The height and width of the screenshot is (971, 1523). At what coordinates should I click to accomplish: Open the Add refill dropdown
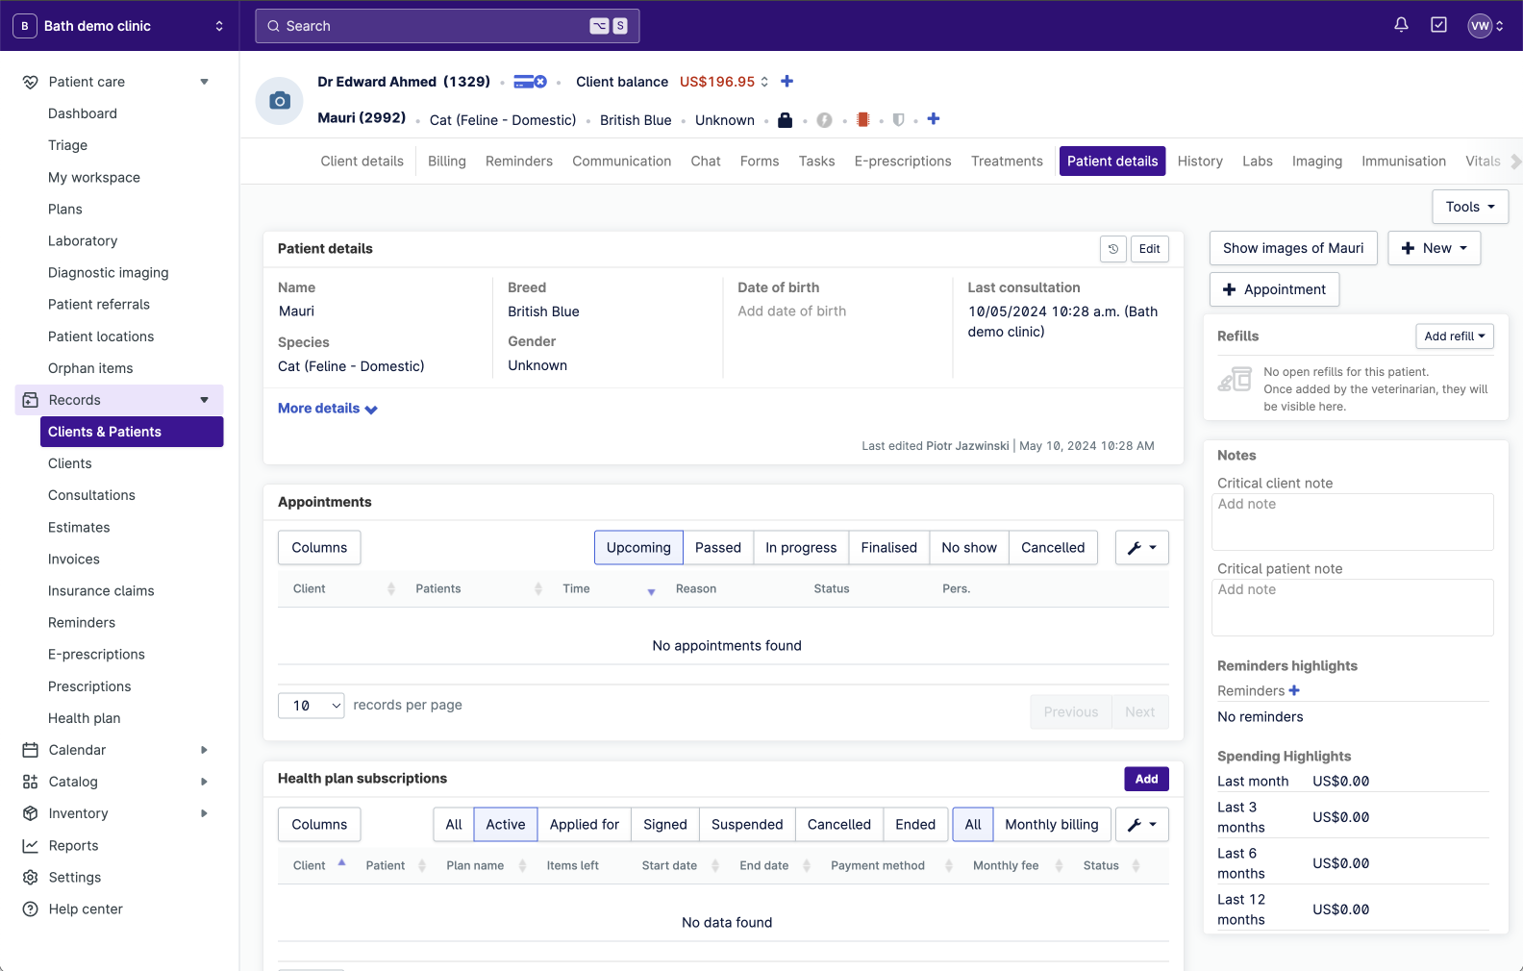(x=1454, y=336)
